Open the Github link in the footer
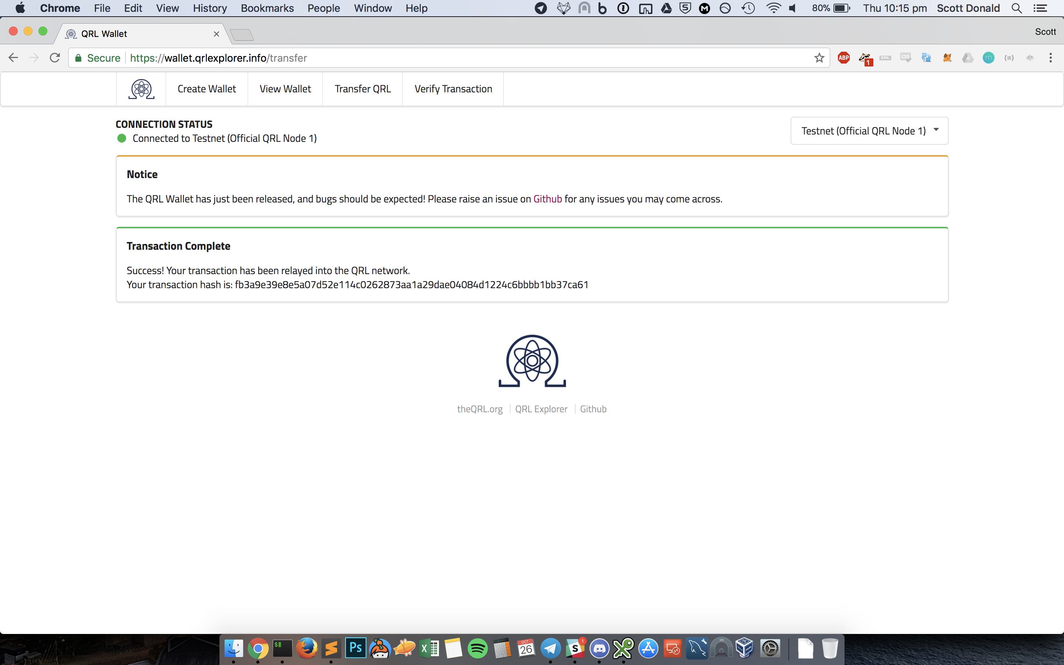Viewport: 1064px width, 665px height. coord(593,409)
